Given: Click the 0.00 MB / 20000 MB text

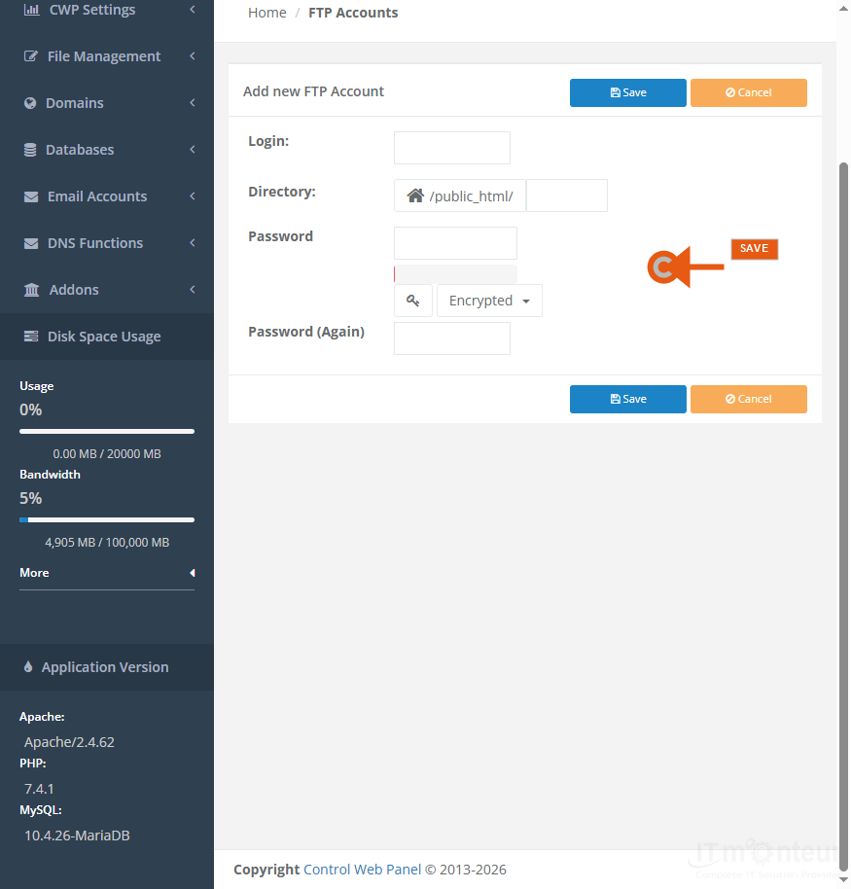Looking at the screenshot, I should [x=107, y=454].
